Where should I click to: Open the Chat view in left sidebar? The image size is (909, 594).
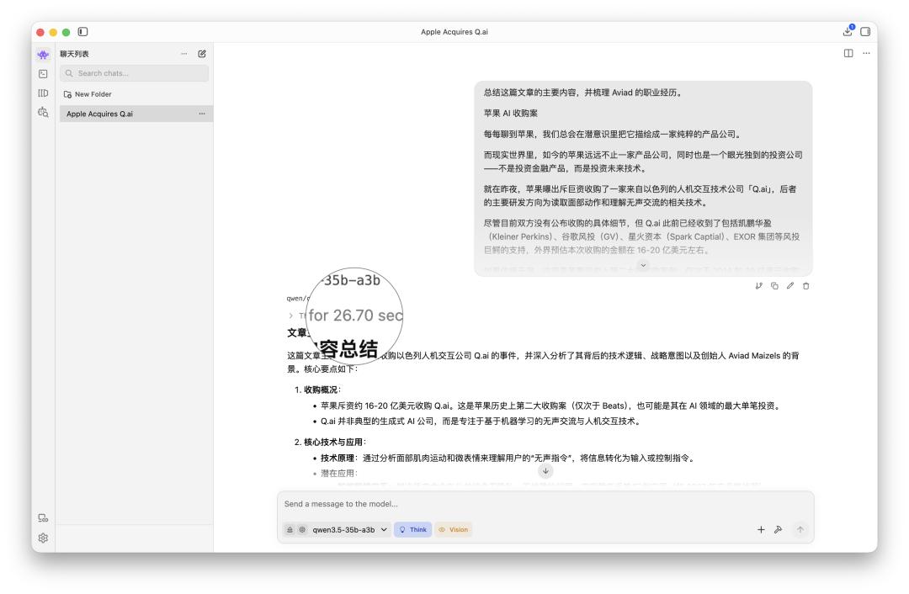pyautogui.click(x=43, y=54)
